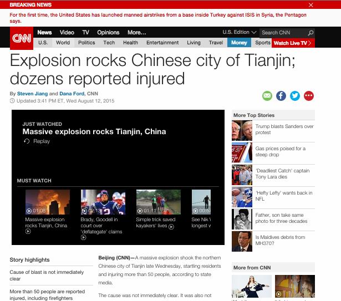Click the Search CNN input field
Screen dimensions: 341x301
point(283,33)
